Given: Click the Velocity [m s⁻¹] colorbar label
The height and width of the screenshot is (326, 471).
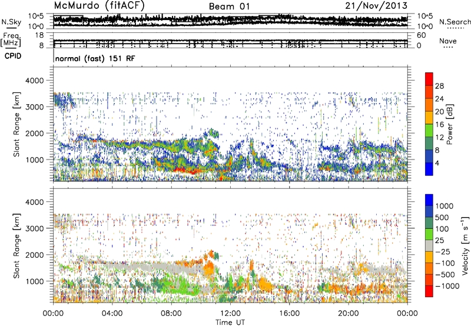Looking at the screenshot, I should click(x=465, y=245).
